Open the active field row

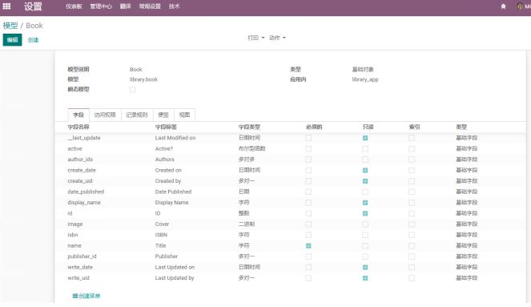[x=290, y=149]
